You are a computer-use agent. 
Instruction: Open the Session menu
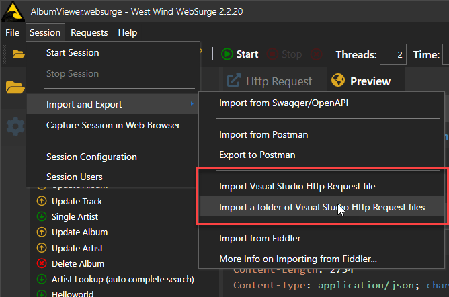[45, 32]
